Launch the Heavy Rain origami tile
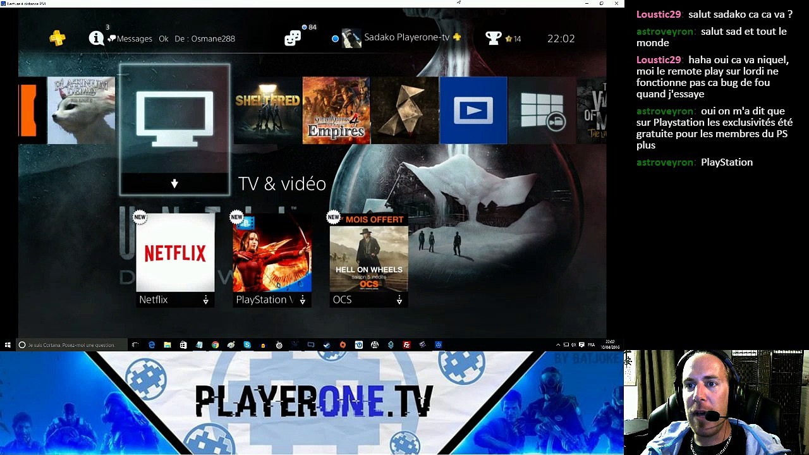This screenshot has width=809, height=455. coord(404,111)
